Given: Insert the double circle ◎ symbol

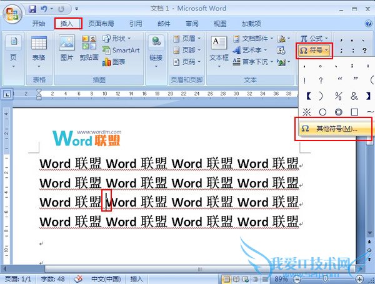Looking at the screenshot, I should pos(338,112).
